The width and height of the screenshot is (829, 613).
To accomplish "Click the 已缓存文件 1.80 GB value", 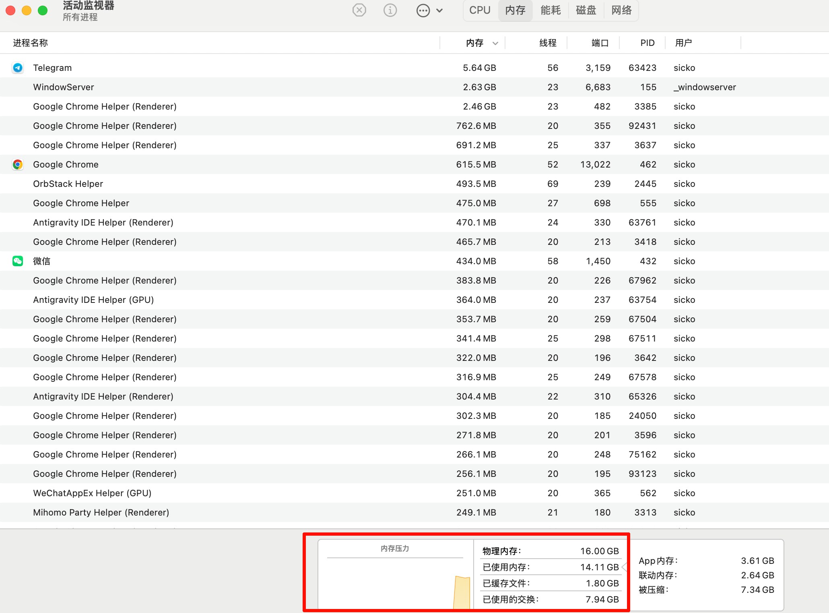I will [x=602, y=583].
